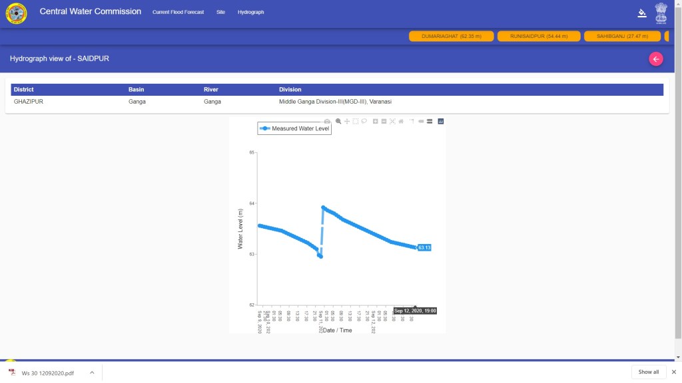Reset axes with the home icon
682x383 pixels.
(x=401, y=121)
